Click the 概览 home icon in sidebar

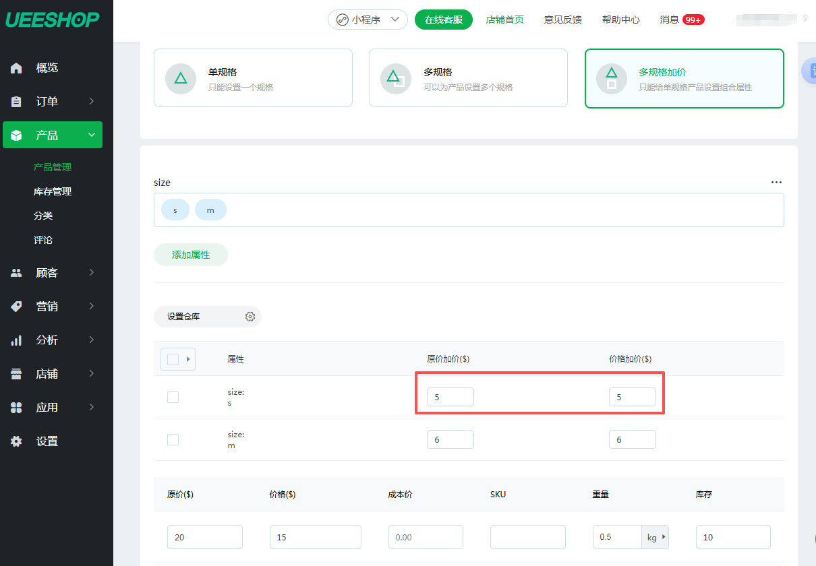tap(17, 68)
